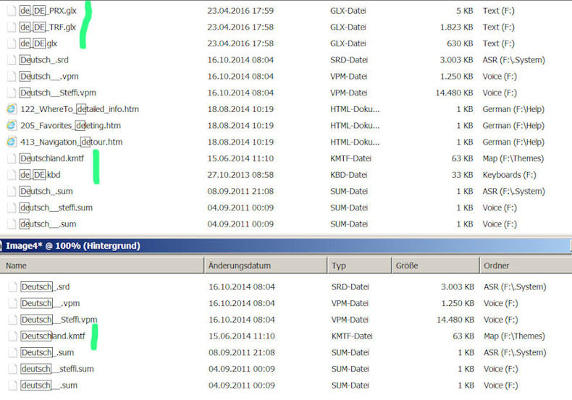Select file name de_DE_TRF.glx
The height and width of the screenshot is (400, 572).
(x=48, y=27)
